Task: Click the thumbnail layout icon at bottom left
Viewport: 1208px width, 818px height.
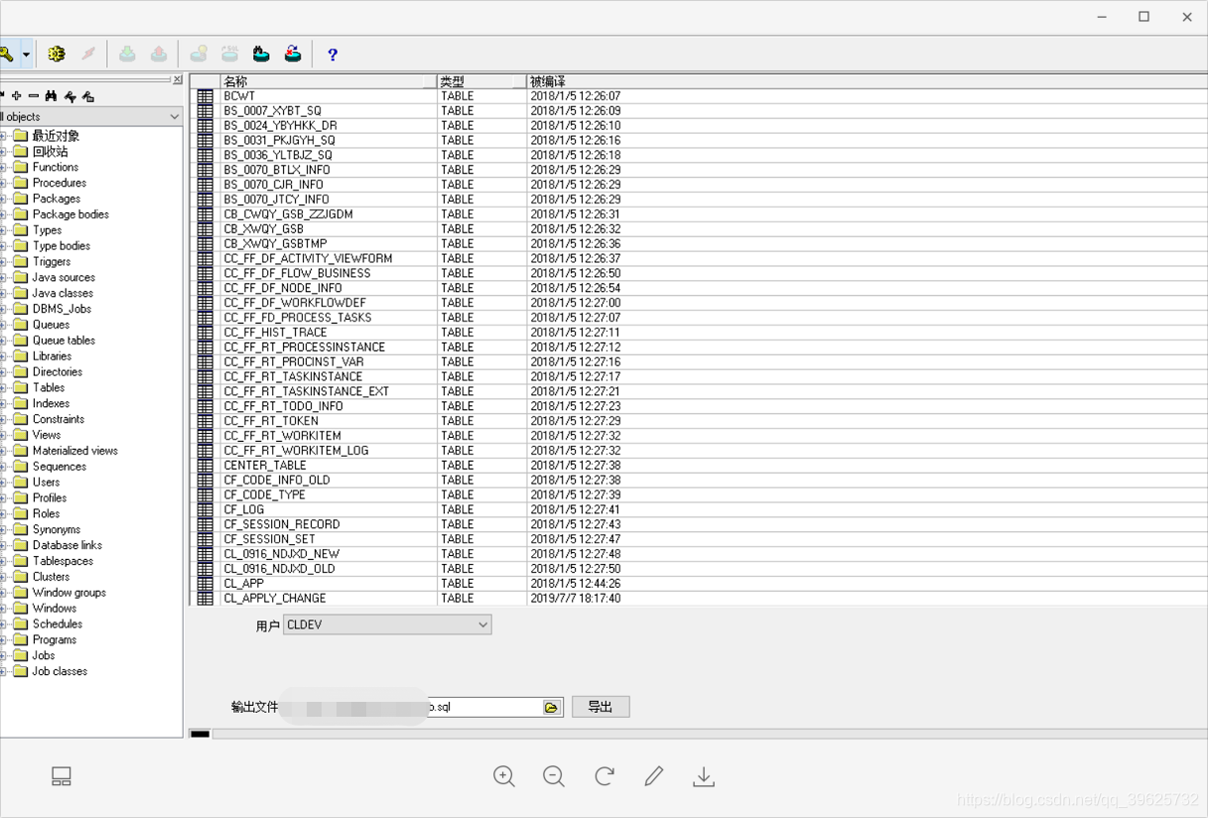Action: tap(62, 776)
